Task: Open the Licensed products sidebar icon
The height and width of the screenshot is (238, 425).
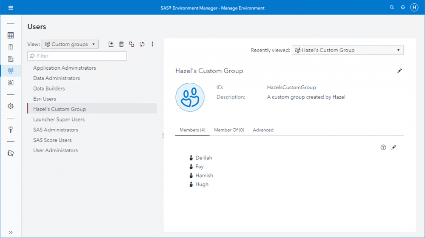Action: tap(11, 153)
